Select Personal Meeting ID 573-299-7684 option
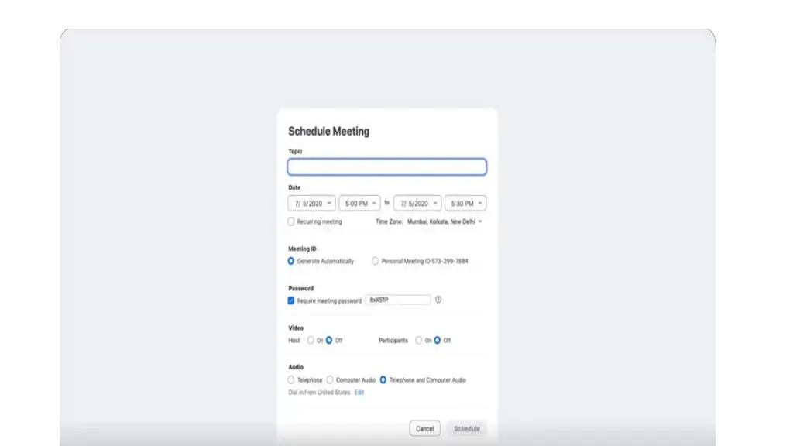 [x=376, y=262]
